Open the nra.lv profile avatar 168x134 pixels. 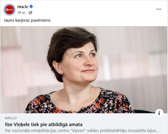point(10,10)
